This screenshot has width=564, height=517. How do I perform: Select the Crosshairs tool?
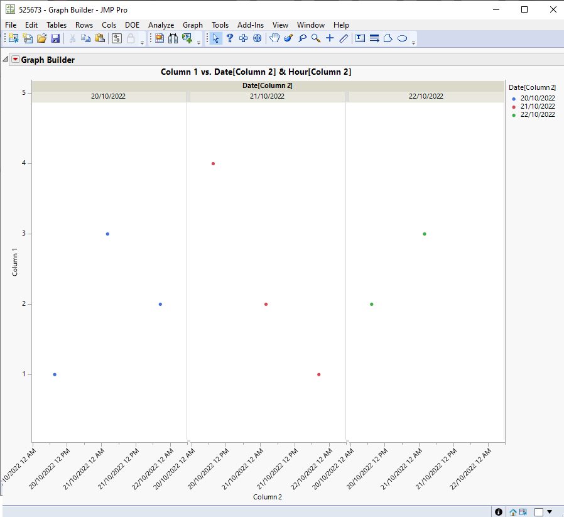[330, 38]
